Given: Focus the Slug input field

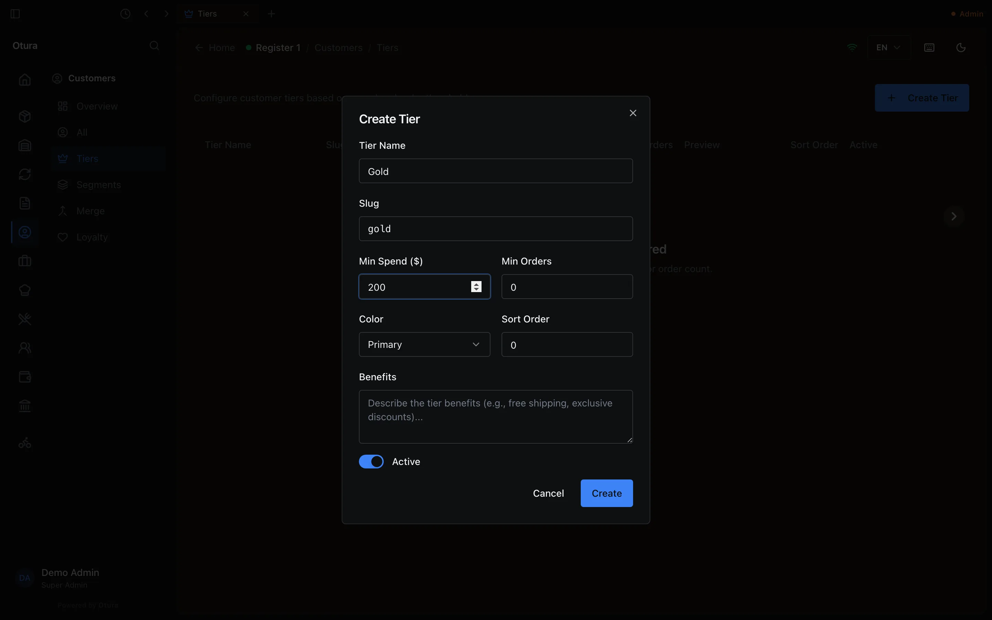Looking at the screenshot, I should (496, 229).
